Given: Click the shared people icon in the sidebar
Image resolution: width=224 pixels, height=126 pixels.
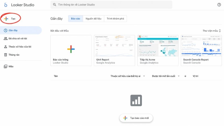Looking at the screenshot, I should click(5, 38).
